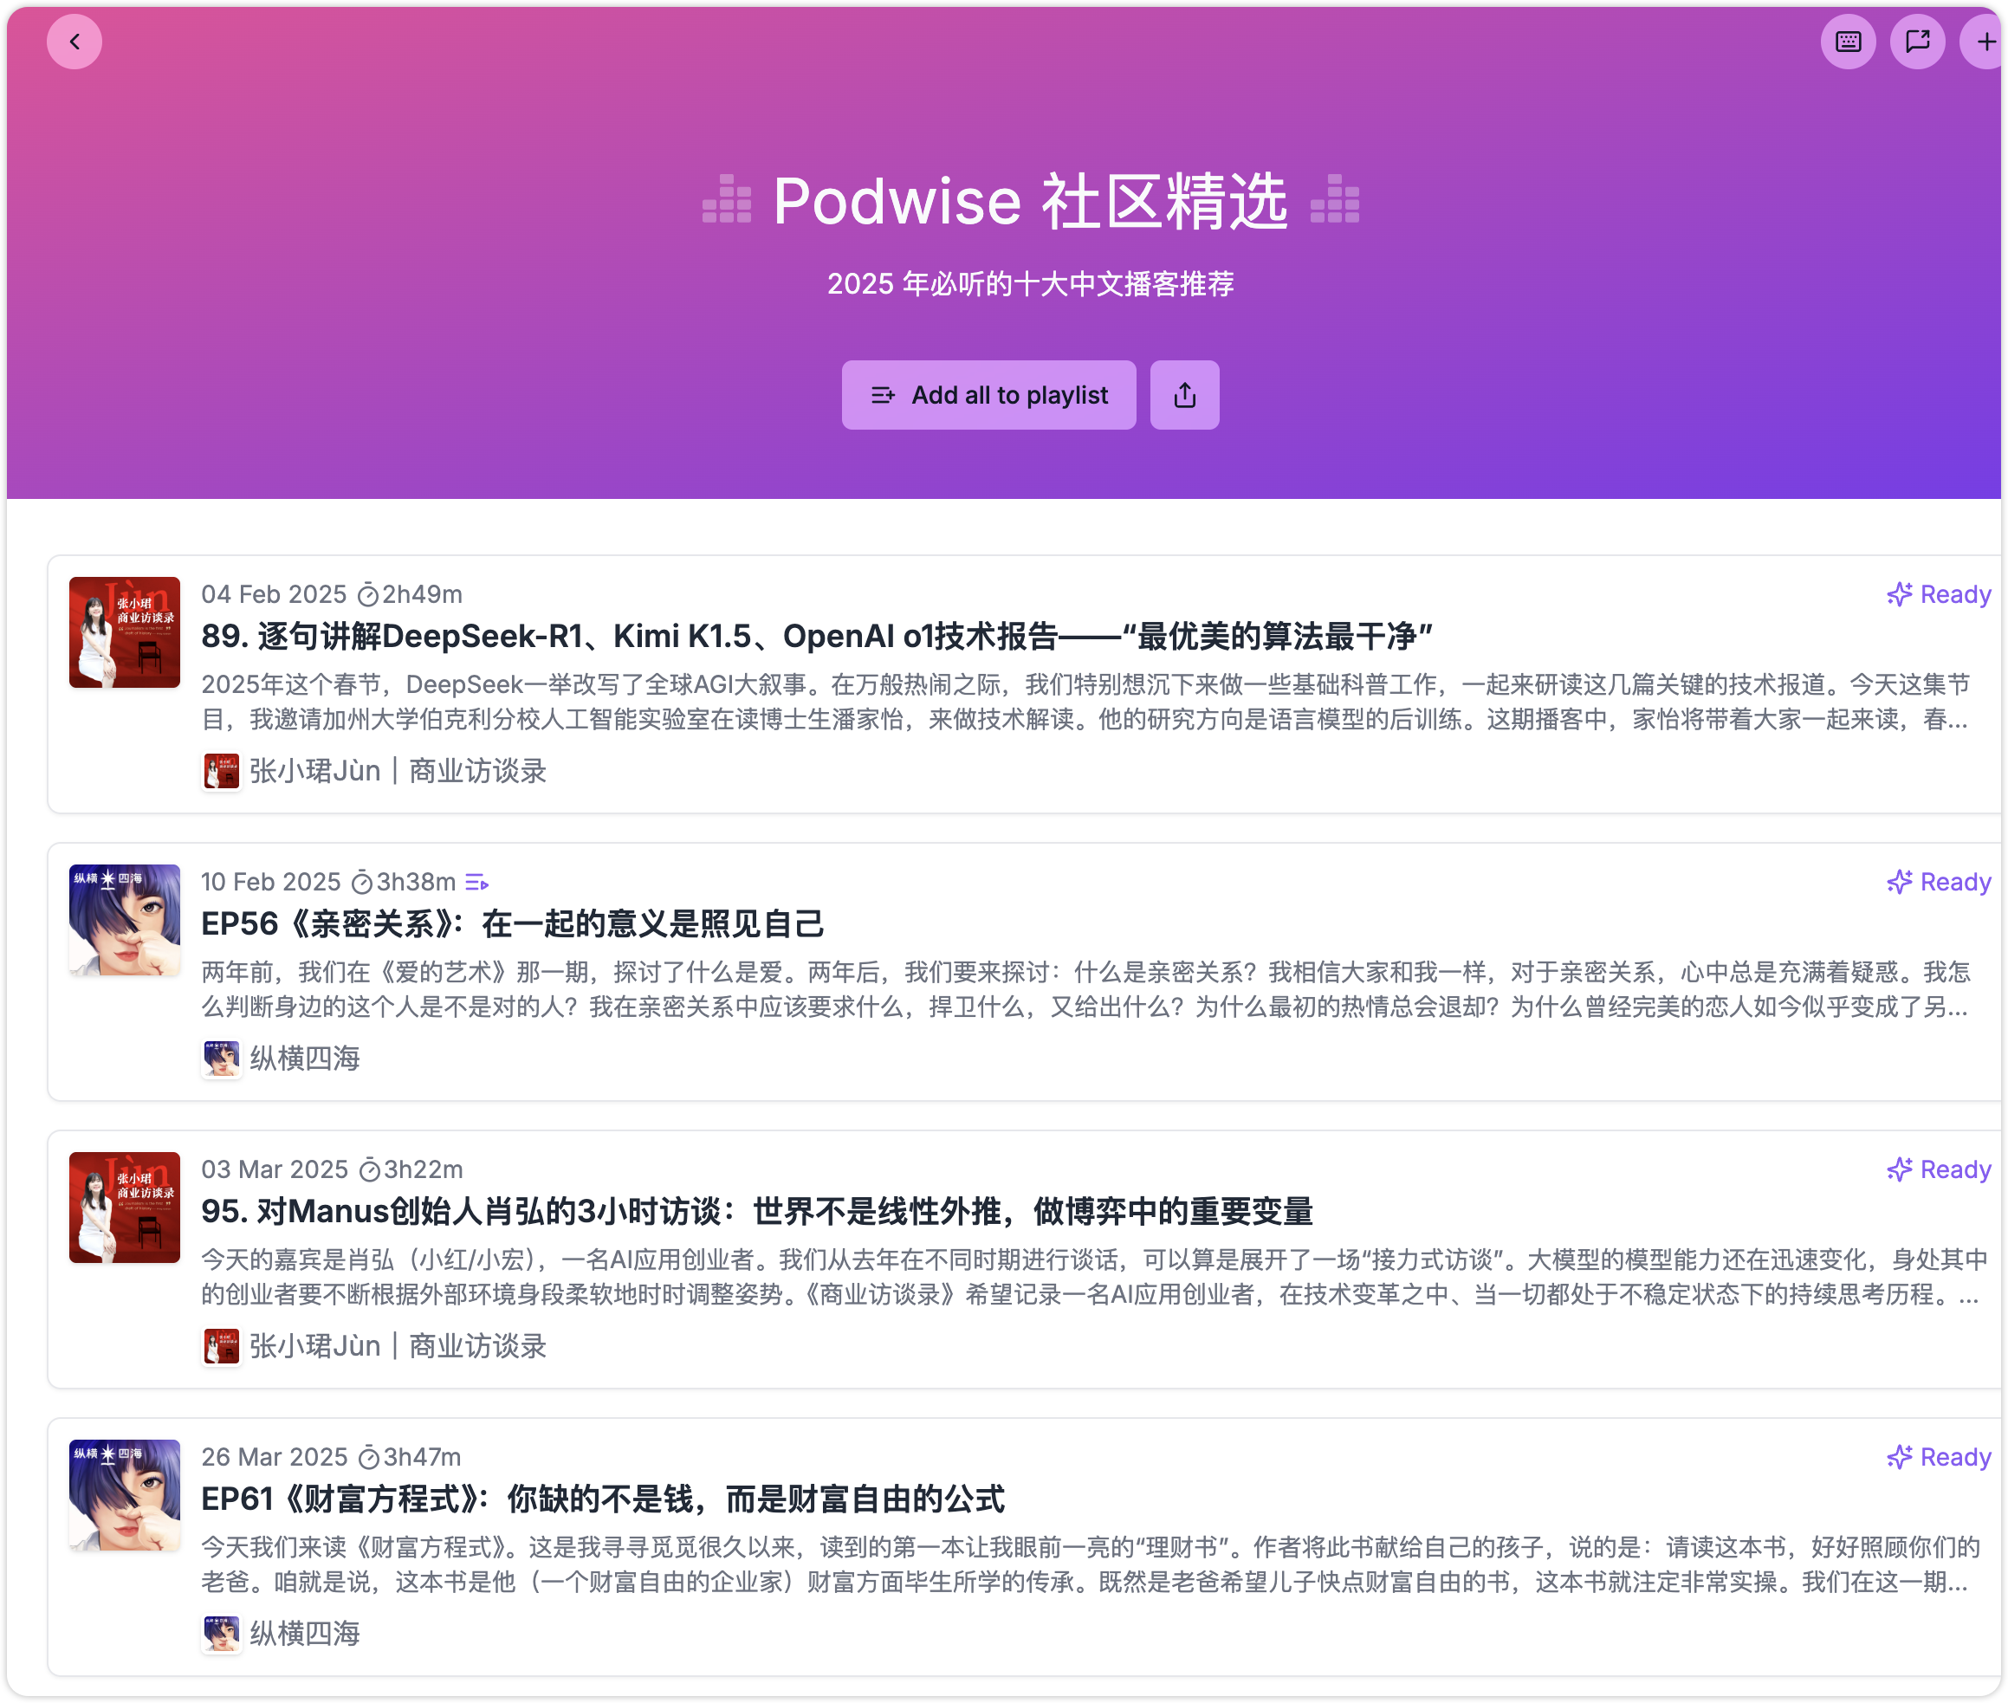The image size is (2008, 1703).
Task: Click the Ready status on EP61
Action: pos(1954,1457)
